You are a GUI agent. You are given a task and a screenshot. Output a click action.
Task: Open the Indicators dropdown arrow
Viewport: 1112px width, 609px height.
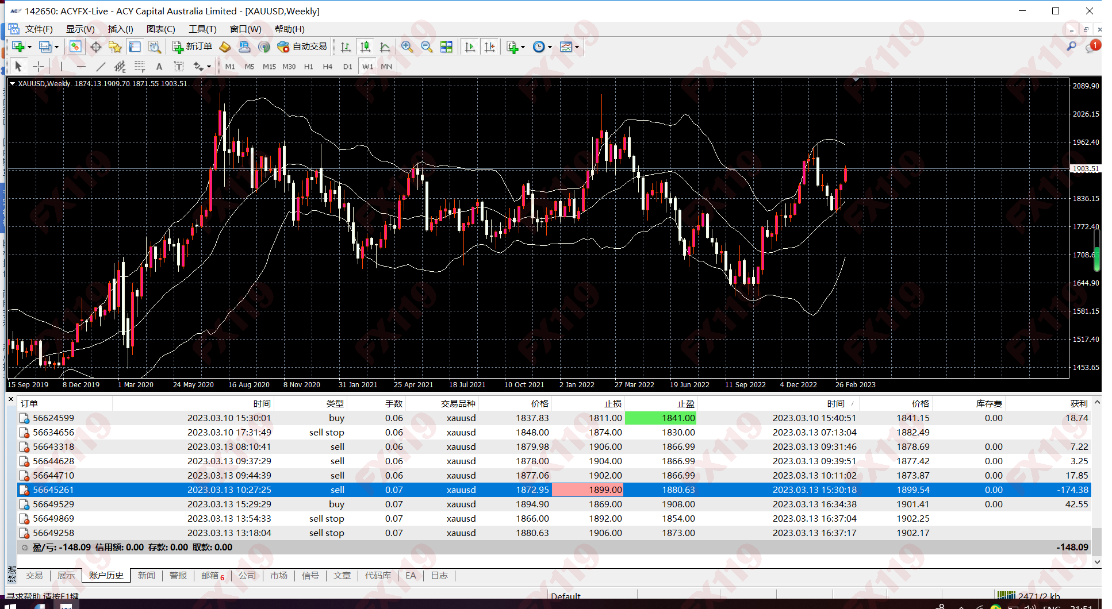click(x=522, y=47)
